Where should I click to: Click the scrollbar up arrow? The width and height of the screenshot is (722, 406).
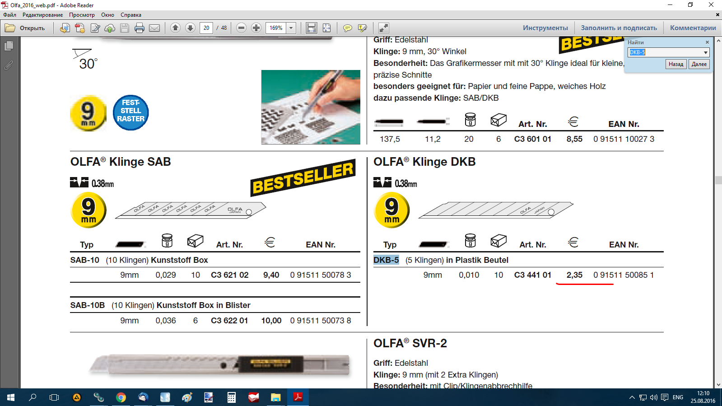[718, 41]
